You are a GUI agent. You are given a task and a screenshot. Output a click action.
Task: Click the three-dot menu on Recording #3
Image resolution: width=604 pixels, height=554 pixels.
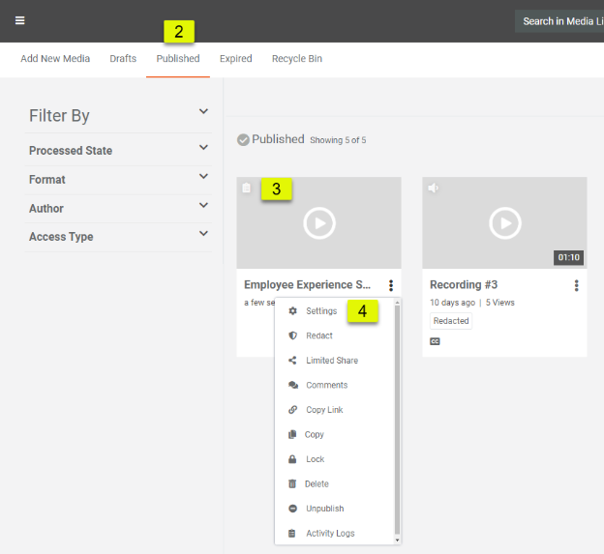pyautogui.click(x=576, y=285)
